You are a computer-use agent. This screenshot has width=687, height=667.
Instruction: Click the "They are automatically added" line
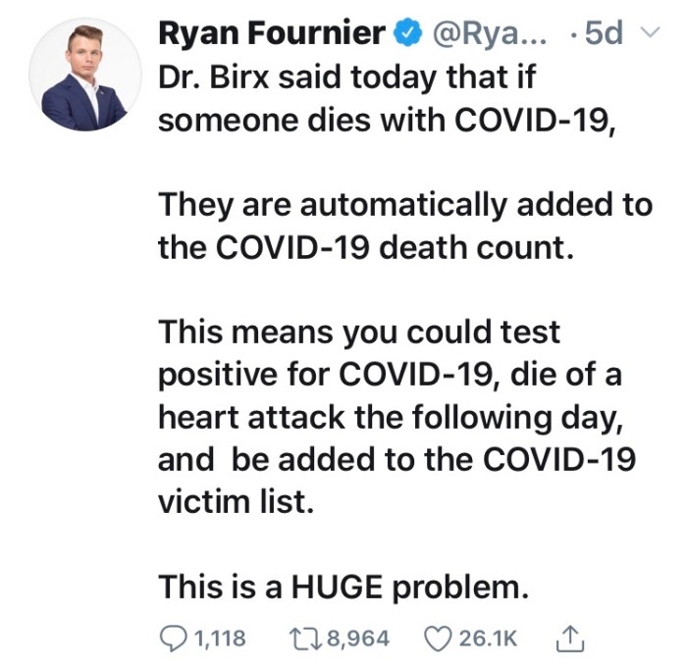pos(404,204)
